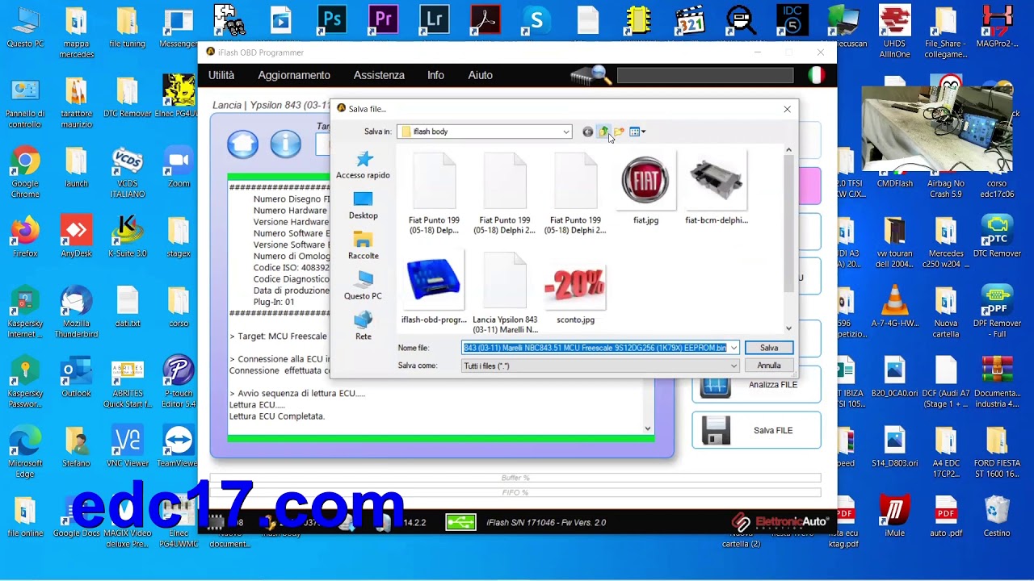Screen dimensions: 1034x581
Task: Open iMule desktop icon
Action: click(895, 516)
